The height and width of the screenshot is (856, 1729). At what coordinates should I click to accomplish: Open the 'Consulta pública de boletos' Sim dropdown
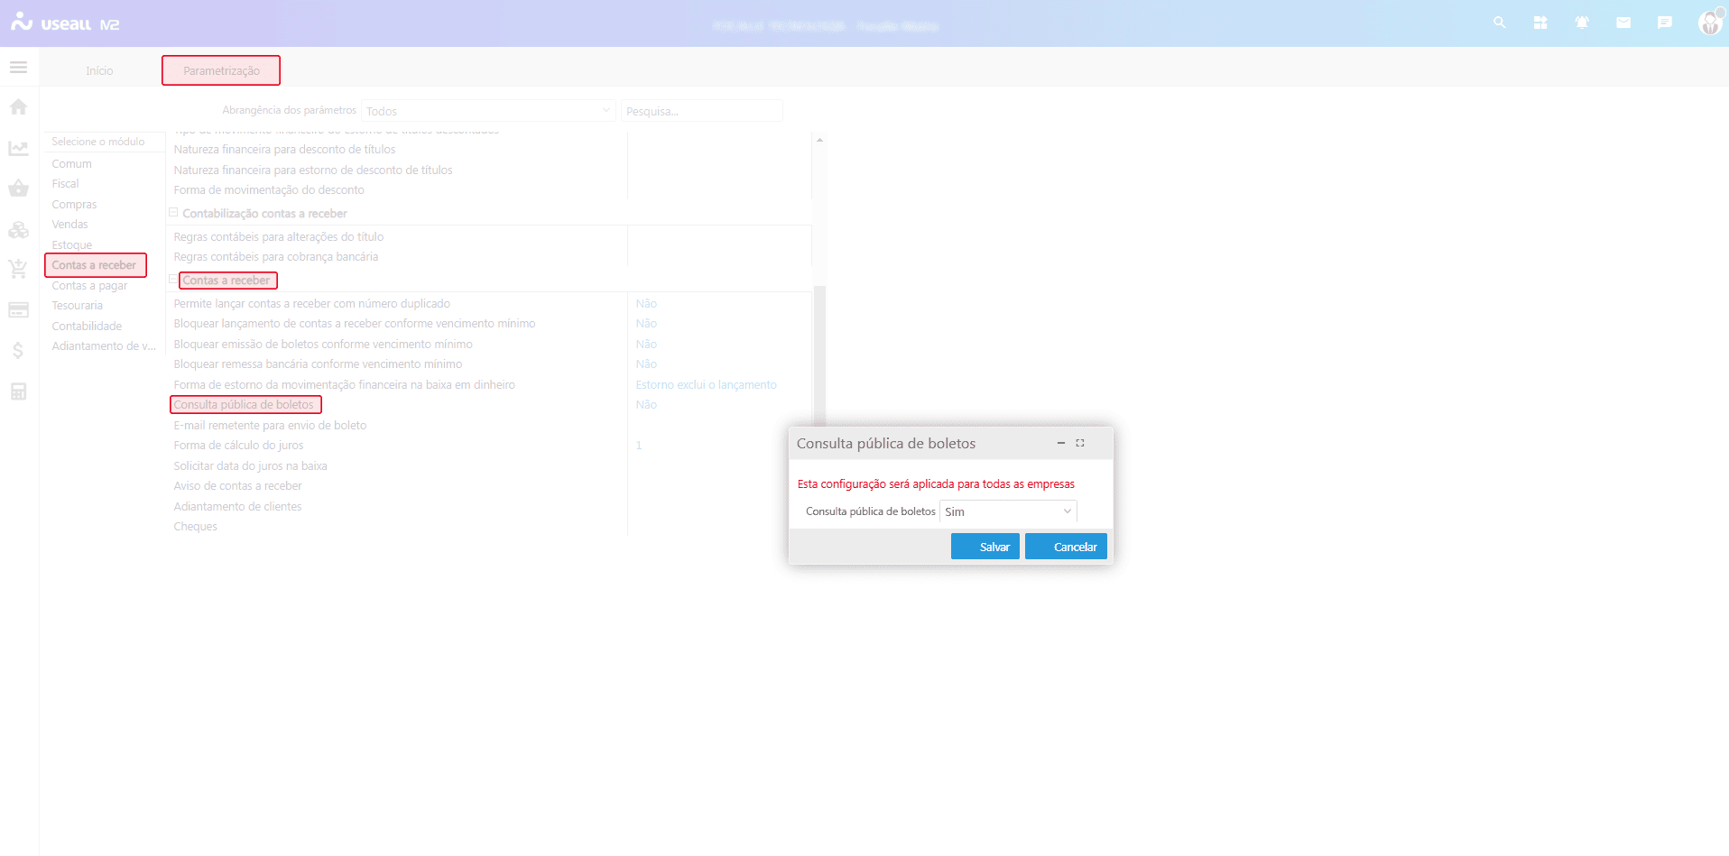1008,511
